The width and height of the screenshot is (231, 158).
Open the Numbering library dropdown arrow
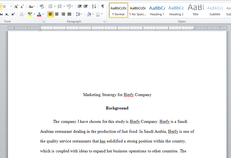coord(64,6)
